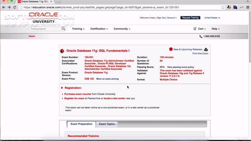Switch to the Exam Topics tab
This screenshot has height=141, width=251.
(107, 124)
